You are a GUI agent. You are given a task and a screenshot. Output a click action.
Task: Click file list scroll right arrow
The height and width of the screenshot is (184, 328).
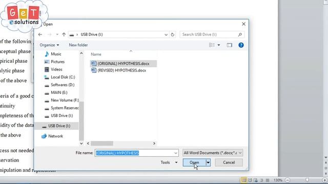tap(154, 143)
